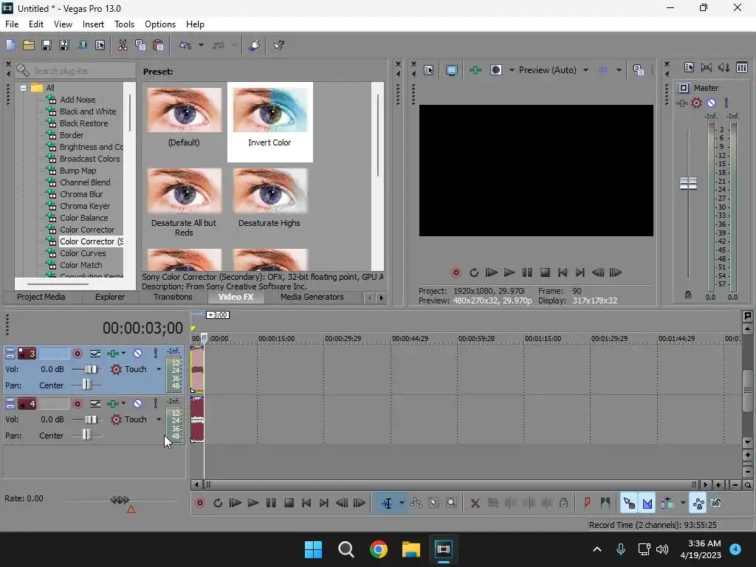Click the track 3 volume slider
The width and height of the screenshot is (756, 567).
click(89, 369)
